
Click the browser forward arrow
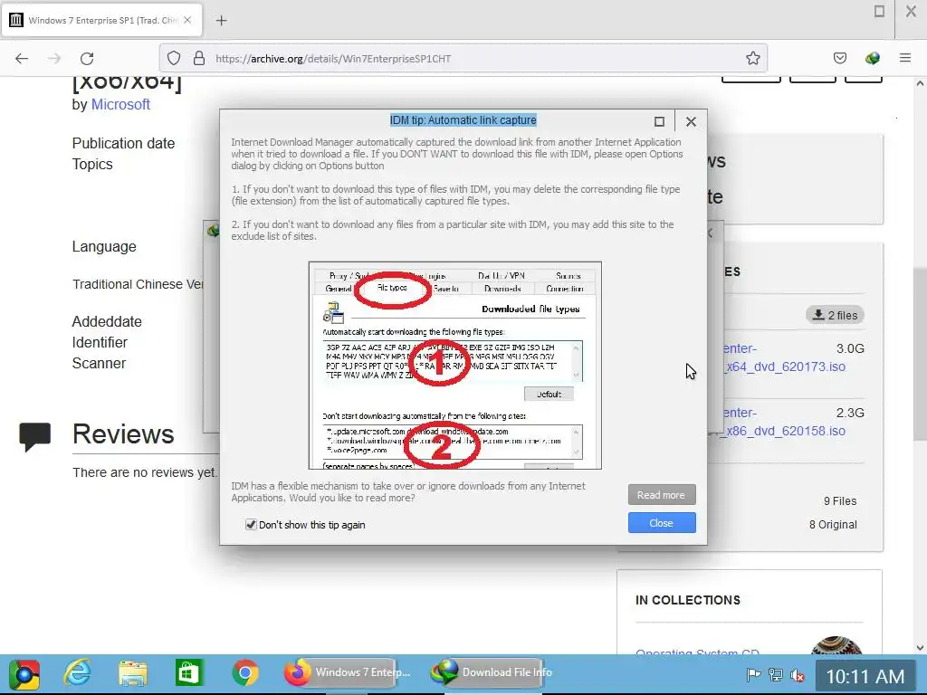[54, 59]
